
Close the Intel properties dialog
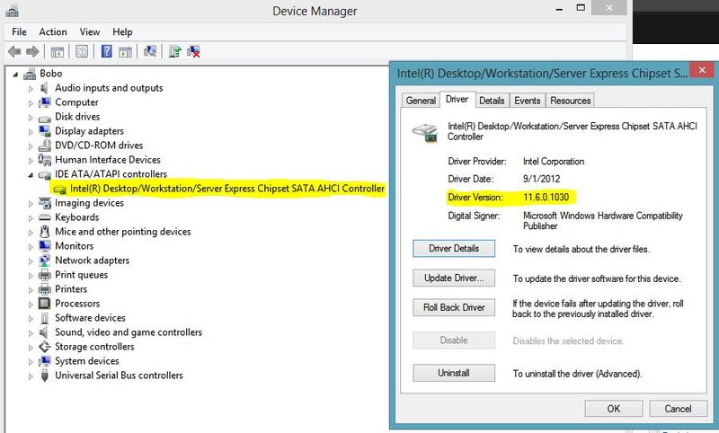[x=702, y=70]
